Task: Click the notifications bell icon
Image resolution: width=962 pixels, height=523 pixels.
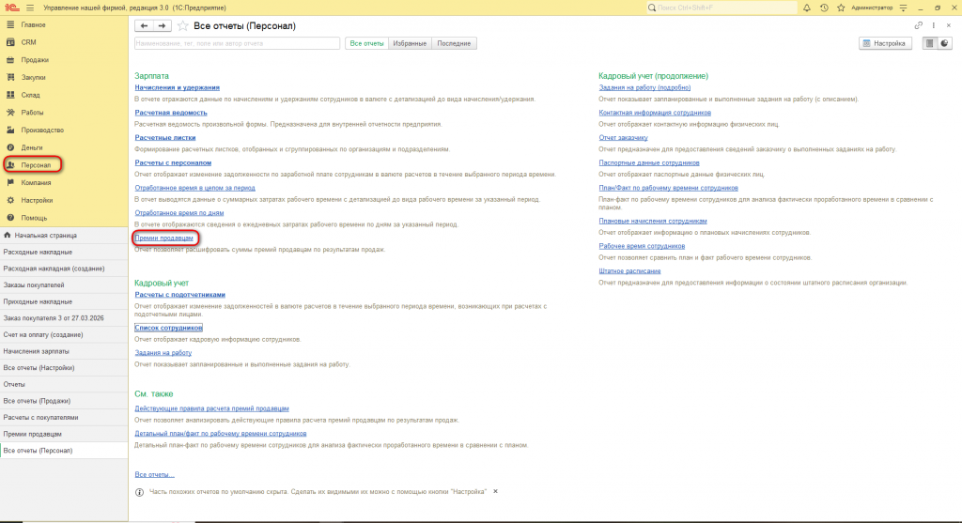Action: click(807, 8)
